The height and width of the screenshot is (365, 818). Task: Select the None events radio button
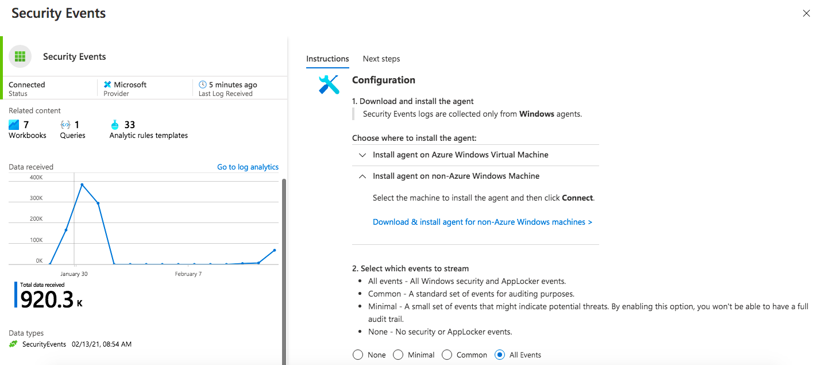358,355
